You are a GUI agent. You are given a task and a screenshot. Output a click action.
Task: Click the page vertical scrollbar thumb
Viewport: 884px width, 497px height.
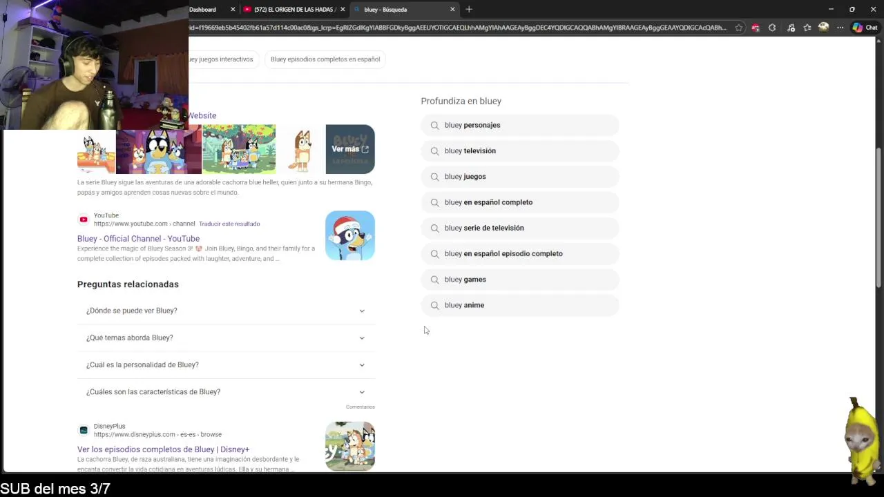(x=878, y=218)
